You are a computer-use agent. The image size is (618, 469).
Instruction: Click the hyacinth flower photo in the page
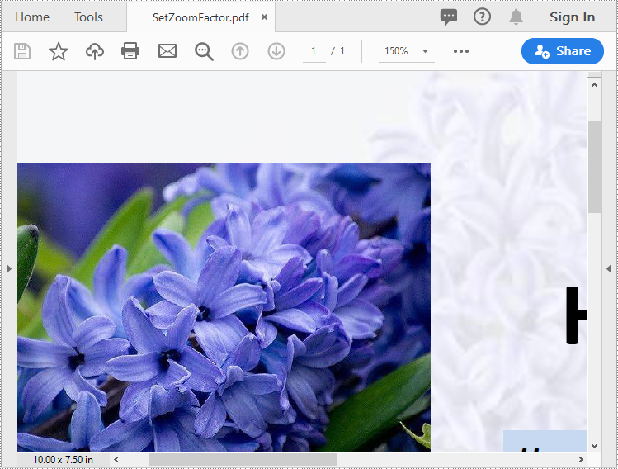(224, 307)
